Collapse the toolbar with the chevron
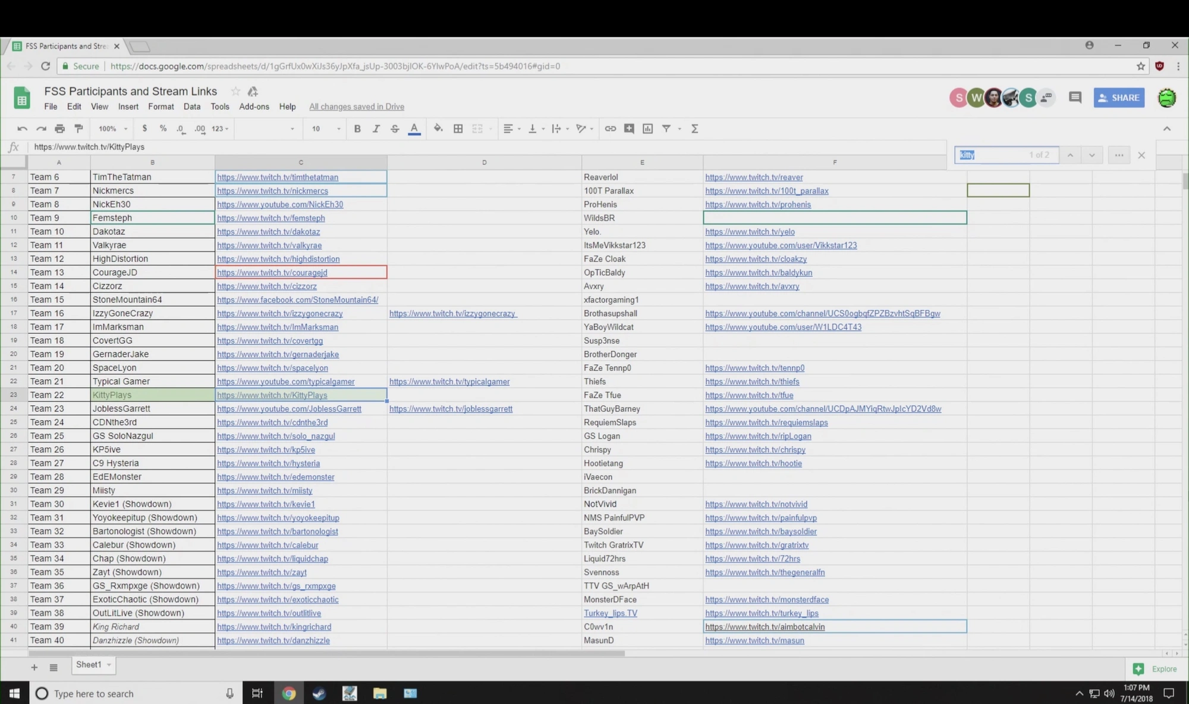The height and width of the screenshot is (704, 1189). click(x=1166, y=128)
